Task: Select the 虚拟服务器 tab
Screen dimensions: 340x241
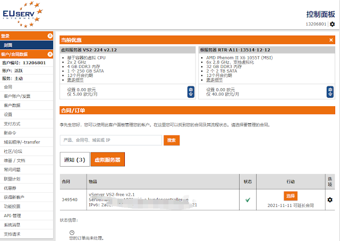Action: pyautogui.click(x=107, y=159)
